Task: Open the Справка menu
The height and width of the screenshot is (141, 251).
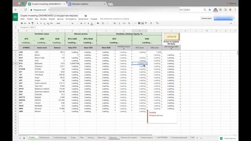Action: tap(94, 19)
